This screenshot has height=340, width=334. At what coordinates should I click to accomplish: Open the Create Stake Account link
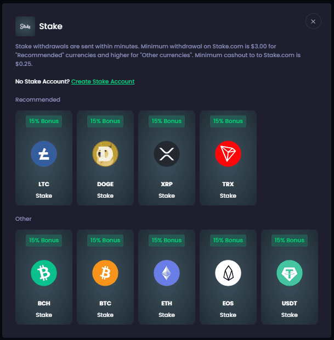(x=103, y=81)
